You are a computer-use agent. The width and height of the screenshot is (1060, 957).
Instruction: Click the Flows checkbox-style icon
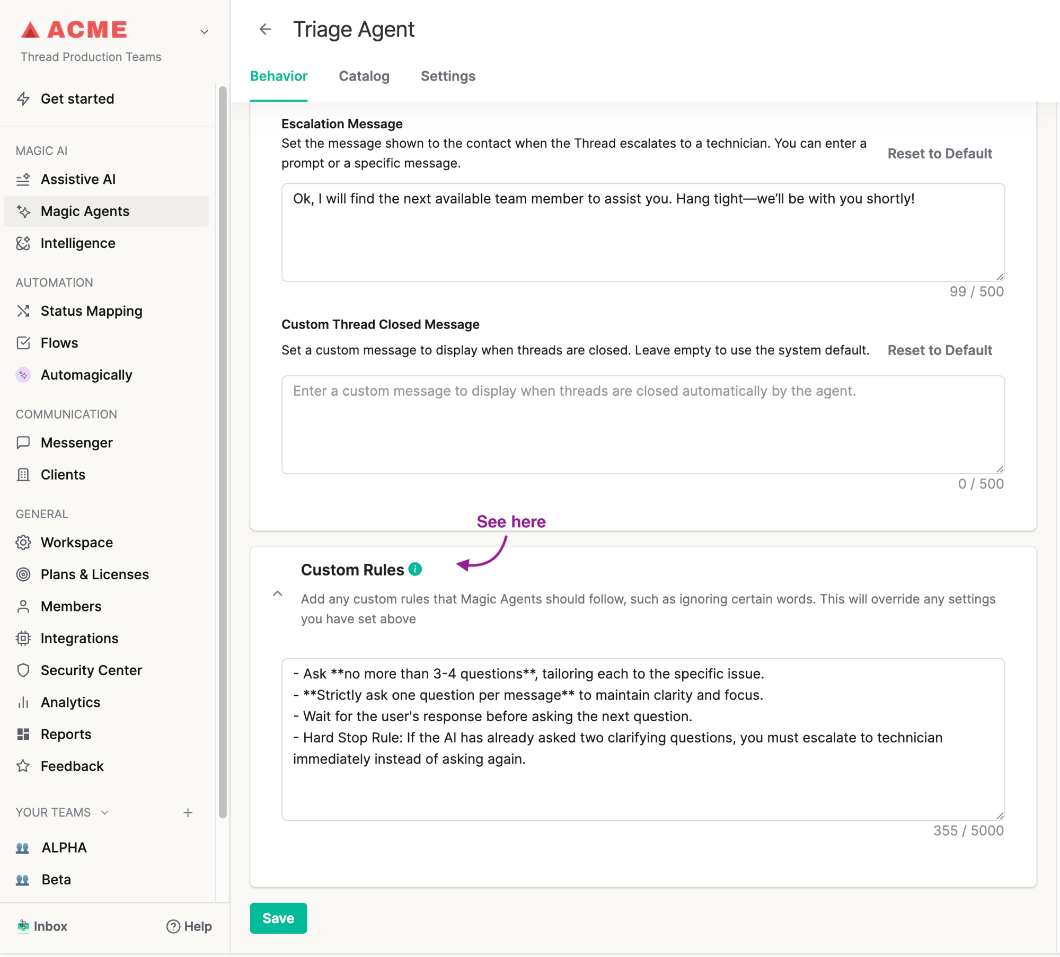pyautogui.click(x=23, y=343)
